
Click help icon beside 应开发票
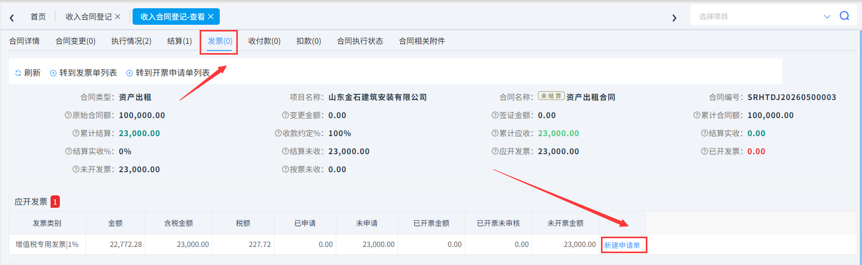click(x=495, y=152)
